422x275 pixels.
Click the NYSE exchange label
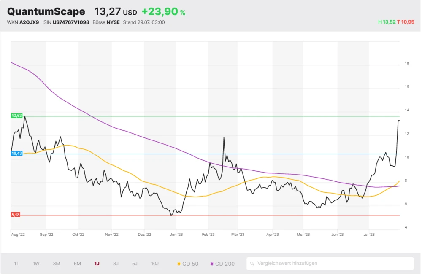tap(113, 22)
